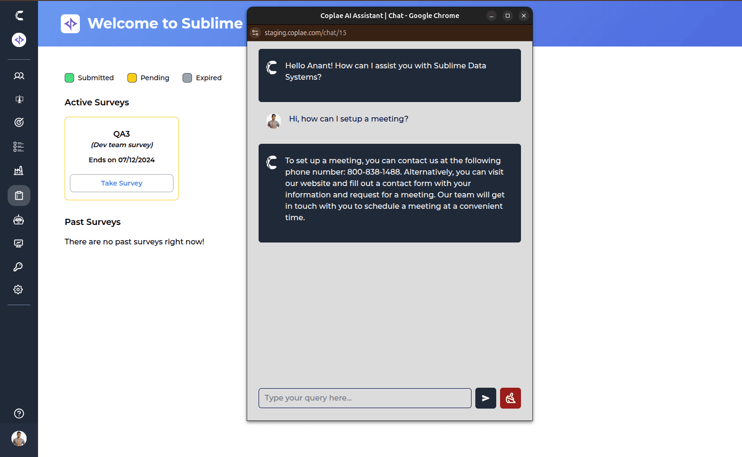
Task: Click the yellow Pending legend swatch
Action: (132, 78)
